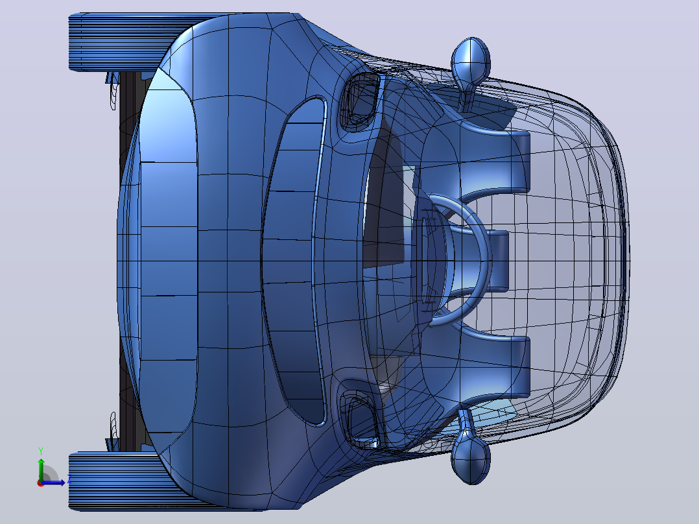Select the lower headlight recess on the body
The width and height of the screenshot is (699, 524).
[x=361, y=419]
